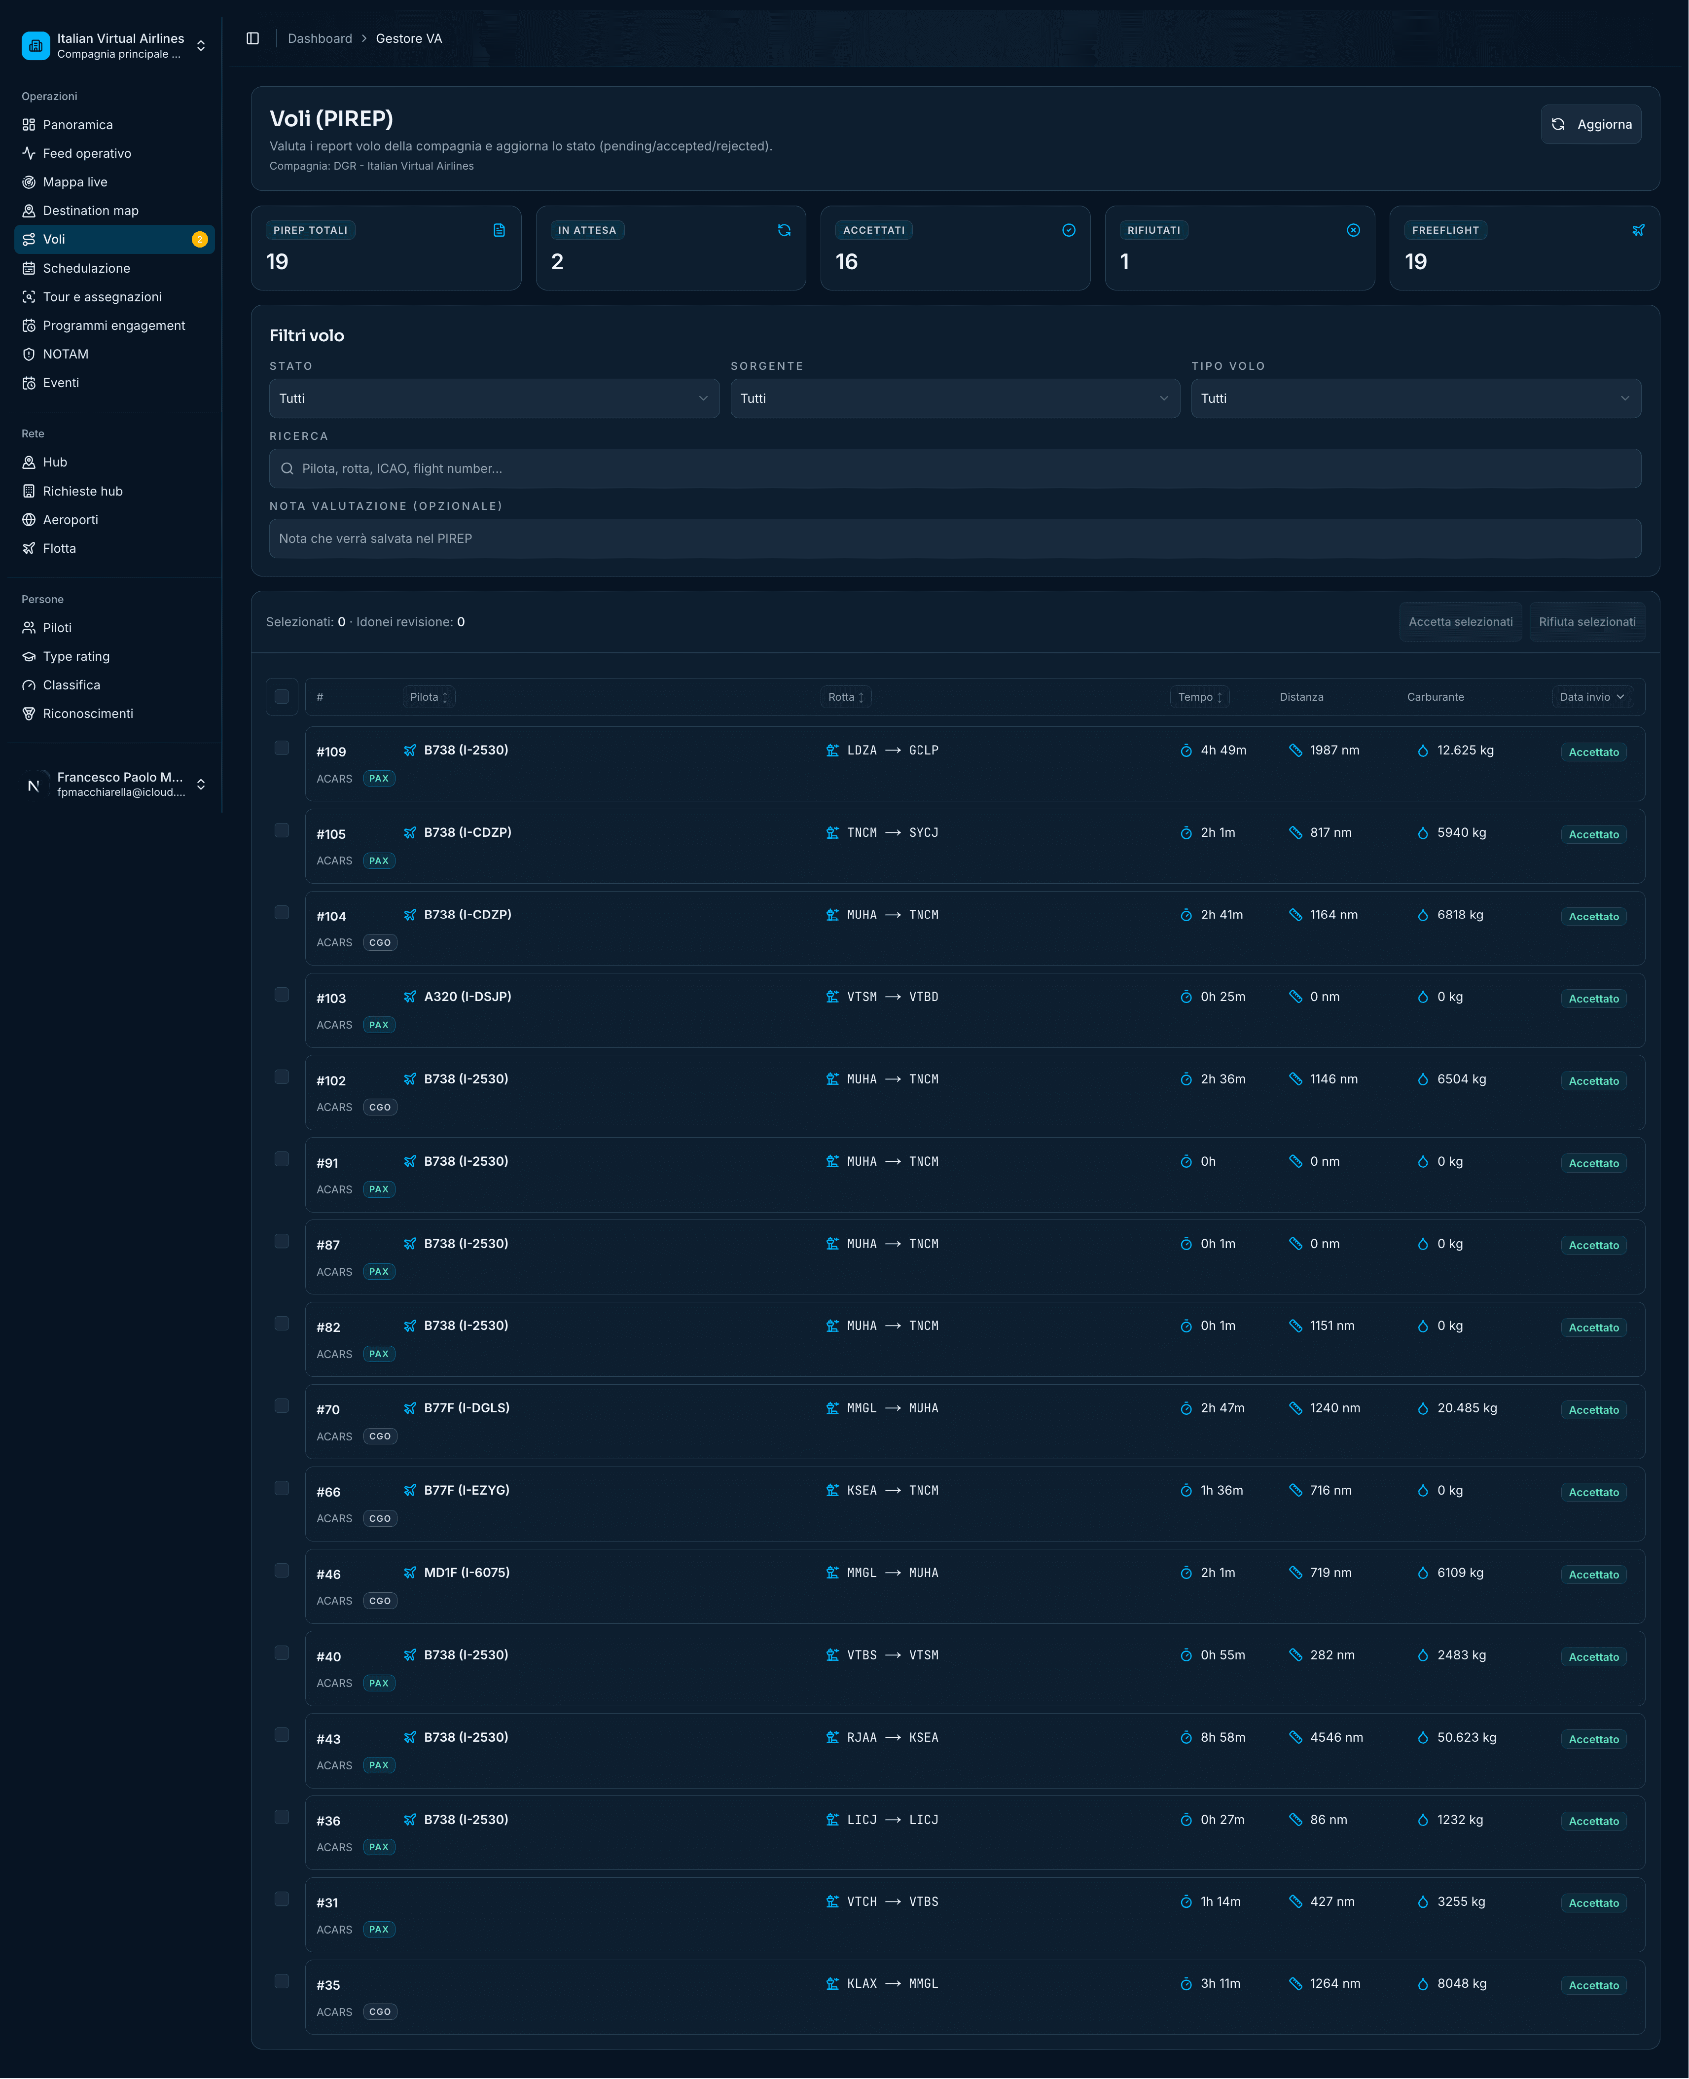1689x2079 pixels.
Task: Click the timer icon on flight #43
Action: pos(1186,1738)
